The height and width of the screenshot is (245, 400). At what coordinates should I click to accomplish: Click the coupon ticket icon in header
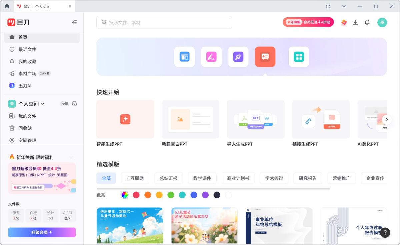coord(344,22)
